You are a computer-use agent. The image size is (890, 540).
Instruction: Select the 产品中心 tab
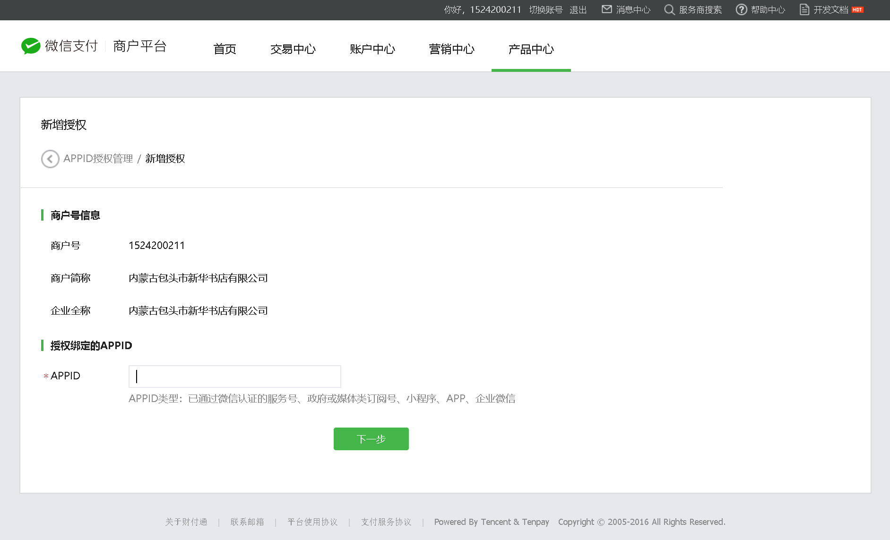coord(531,49)
